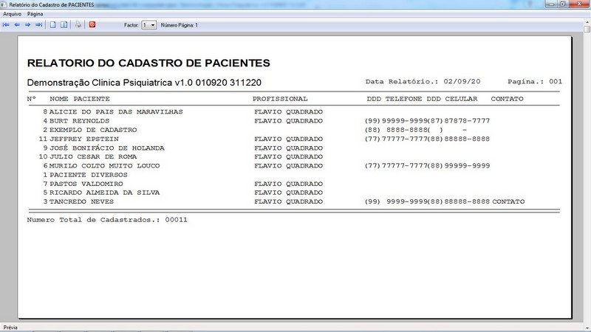Select patient TANCREDO NEVES

(81, 201)
